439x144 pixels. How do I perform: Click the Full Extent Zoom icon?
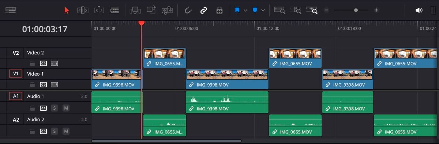[x=279, y=10]
